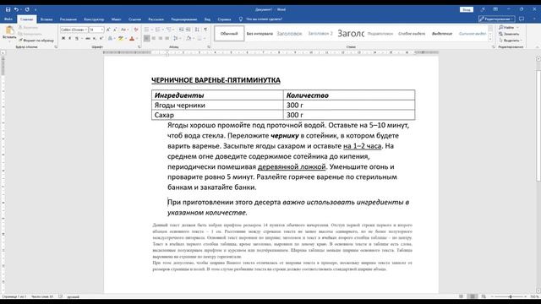Click the word count in status bar
This screenshot has height=304, width=541.
point(42,296)
